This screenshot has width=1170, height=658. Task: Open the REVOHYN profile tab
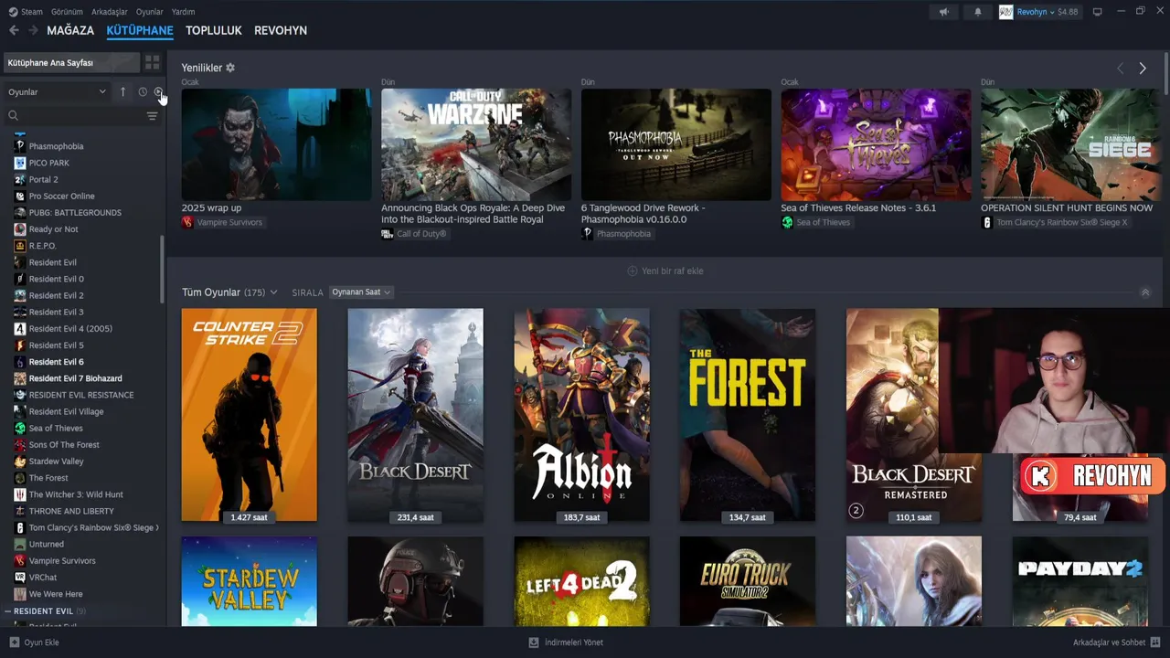[x=281, y=30]
